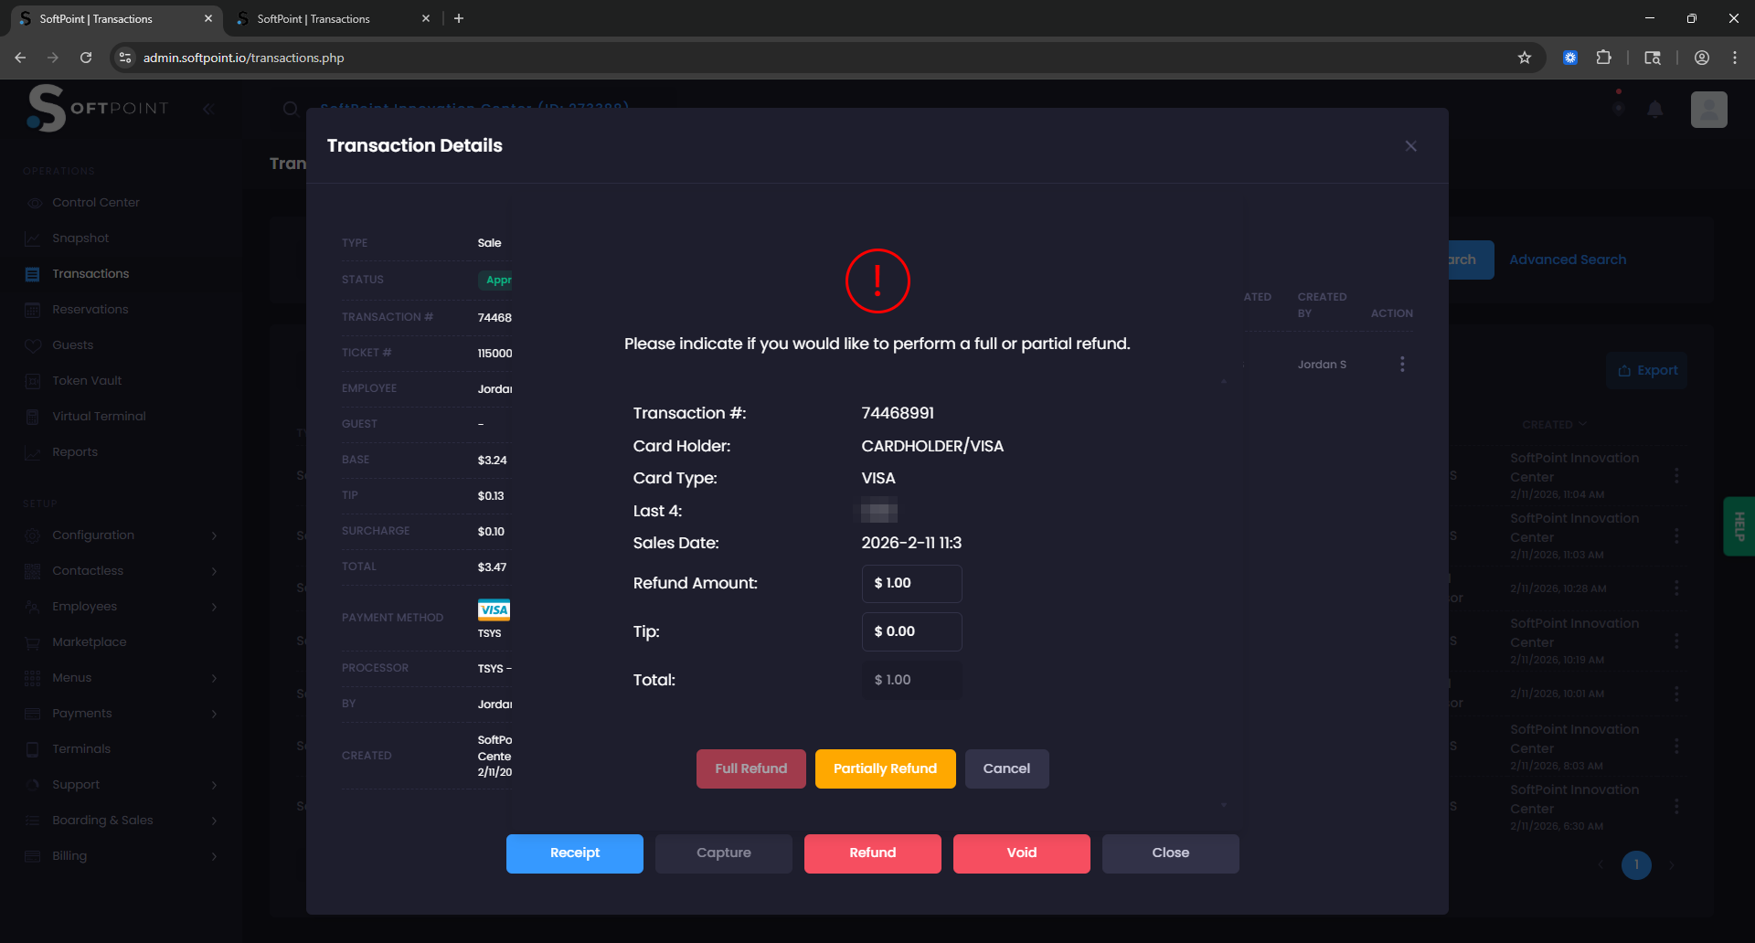Open the Virtual Terminal
The width and height of the screenshot is (1755, 943).
(98, 416)
